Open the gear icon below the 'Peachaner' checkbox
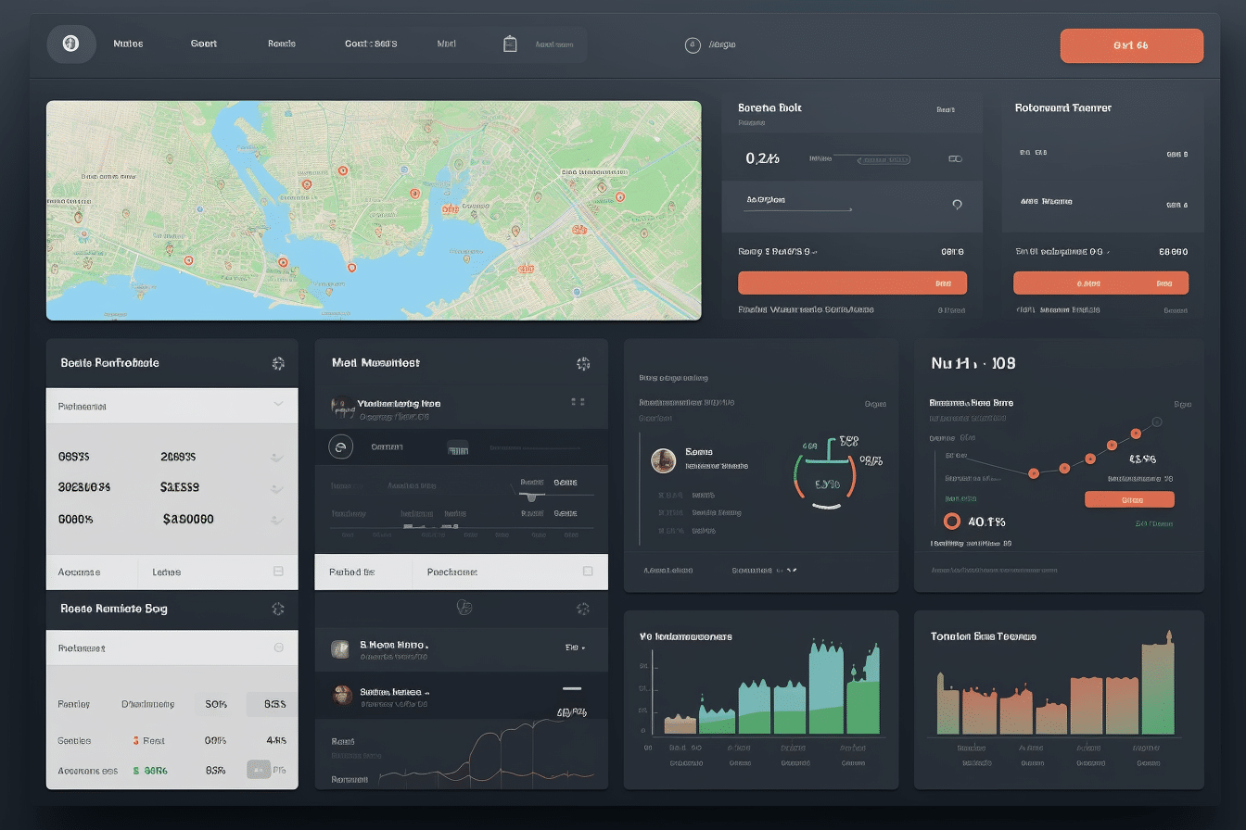1246x830 pixels. pos(583,609)
